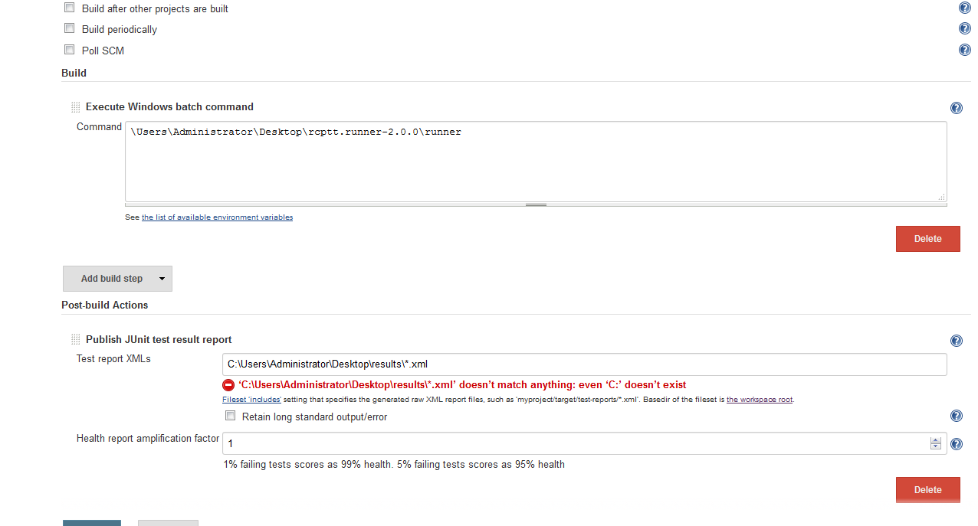The image size is (978, 526).
Task: Click drag handle beside Publish JUnit test result report
Action: click(x=75, y=340)
